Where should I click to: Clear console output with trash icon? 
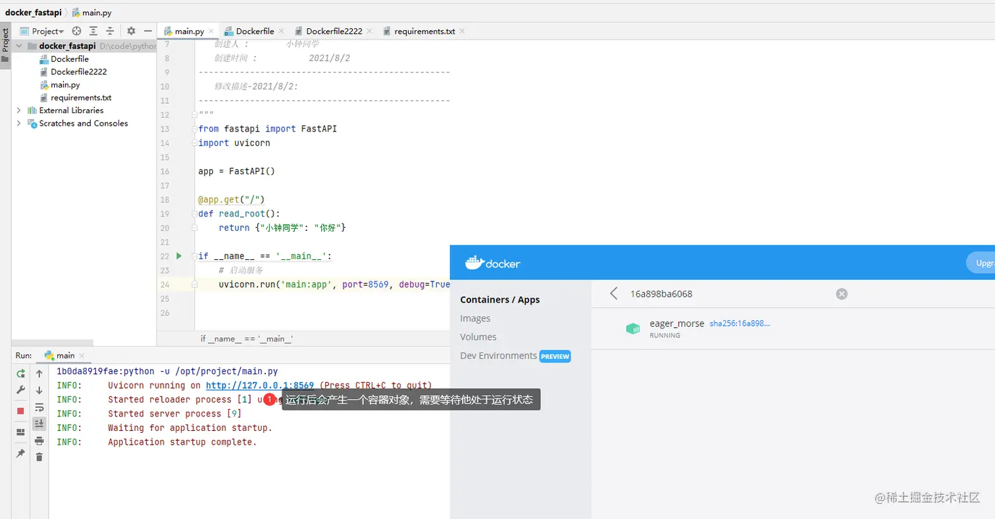click(39, 457)
